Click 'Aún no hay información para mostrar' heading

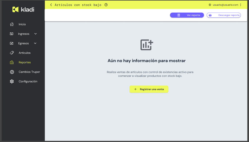pyautogui.click(x=146, y=61)
